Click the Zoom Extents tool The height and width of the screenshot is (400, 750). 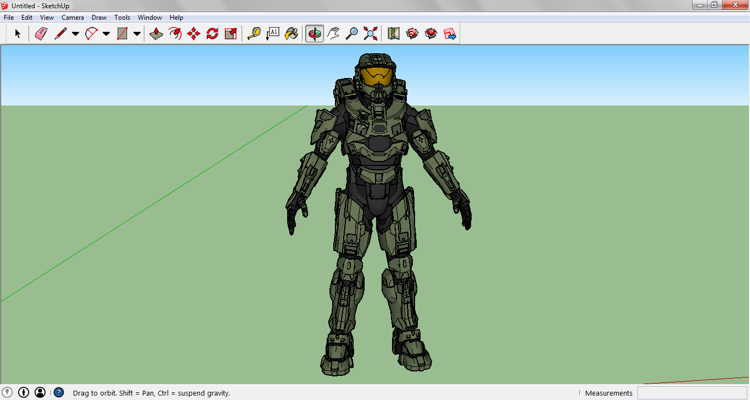click(x=371, y=34)
